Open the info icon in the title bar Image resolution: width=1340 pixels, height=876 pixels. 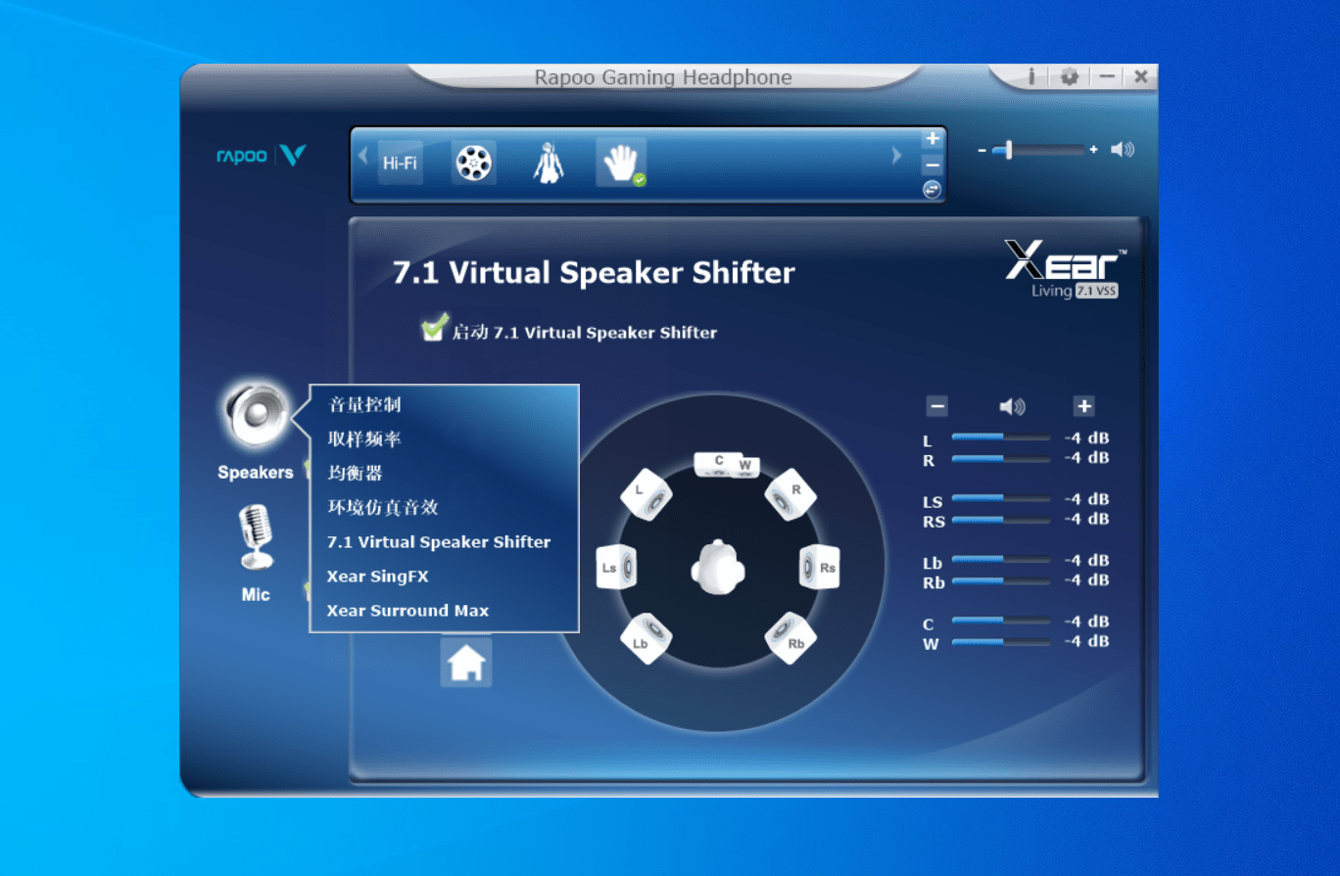1032,76
